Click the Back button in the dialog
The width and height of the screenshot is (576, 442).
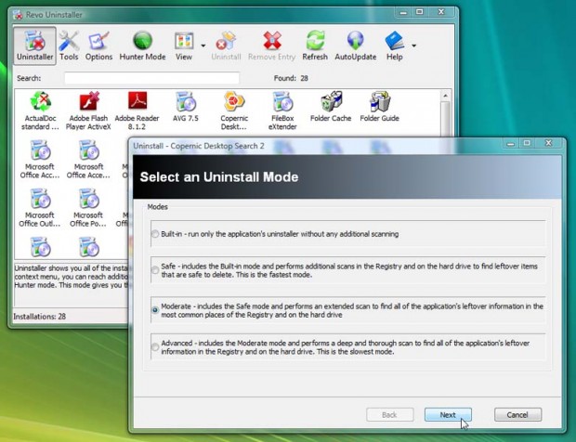click(x=390, y=415)
